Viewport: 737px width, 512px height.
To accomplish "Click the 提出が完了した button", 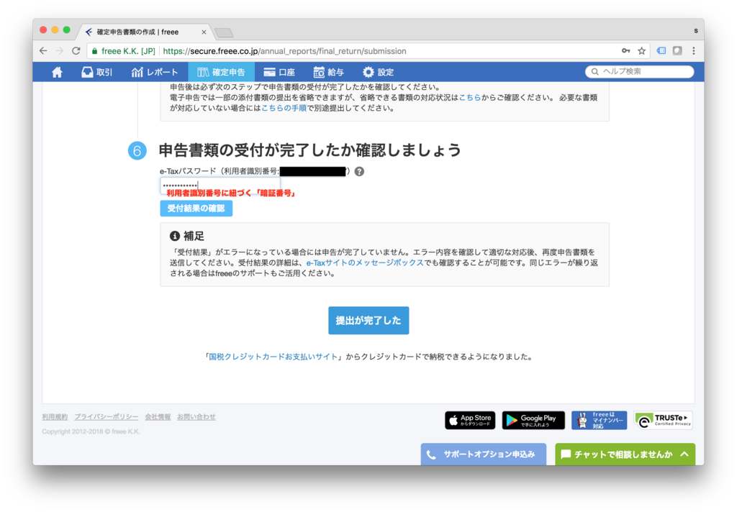I will pyautogui.click(x=368, y=321).
